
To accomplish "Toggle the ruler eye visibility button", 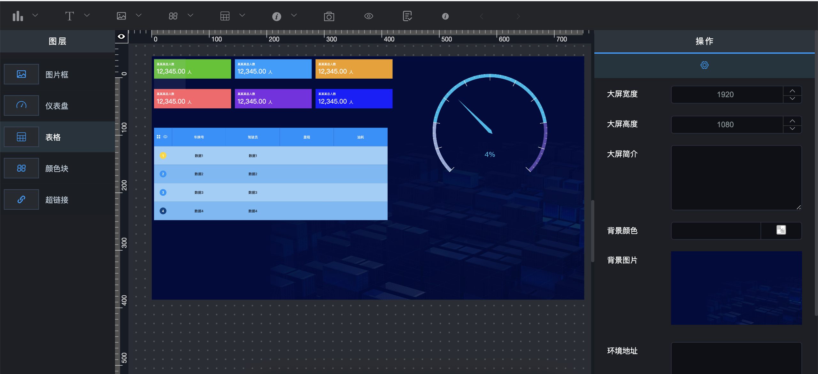I will tap(121, 36).
